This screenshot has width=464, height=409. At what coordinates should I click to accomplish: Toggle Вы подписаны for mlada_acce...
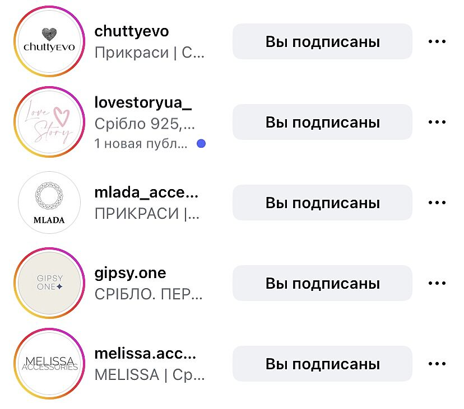pos(322,203)
